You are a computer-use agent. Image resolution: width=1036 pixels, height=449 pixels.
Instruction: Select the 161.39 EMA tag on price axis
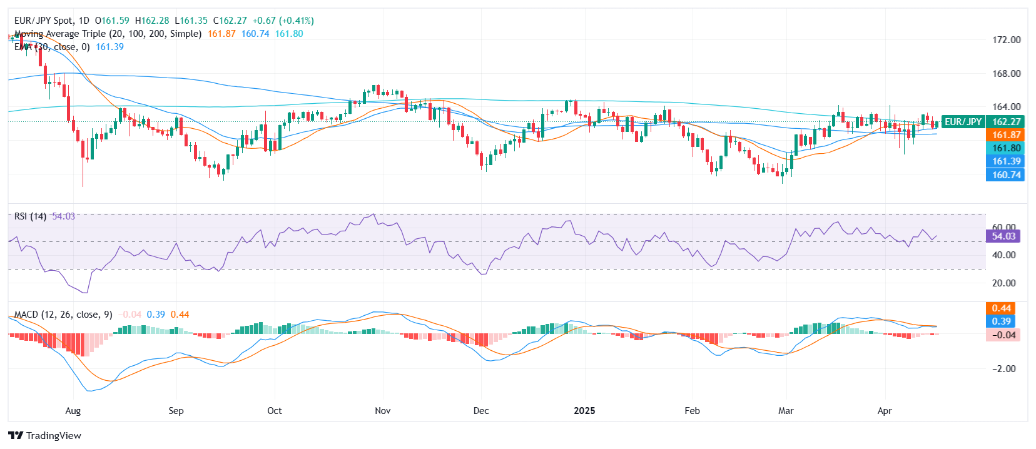(x=1006, y=161)
